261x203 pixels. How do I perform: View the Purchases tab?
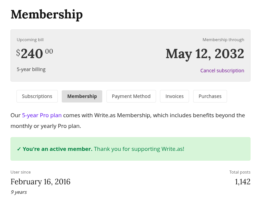pos(210,96)
